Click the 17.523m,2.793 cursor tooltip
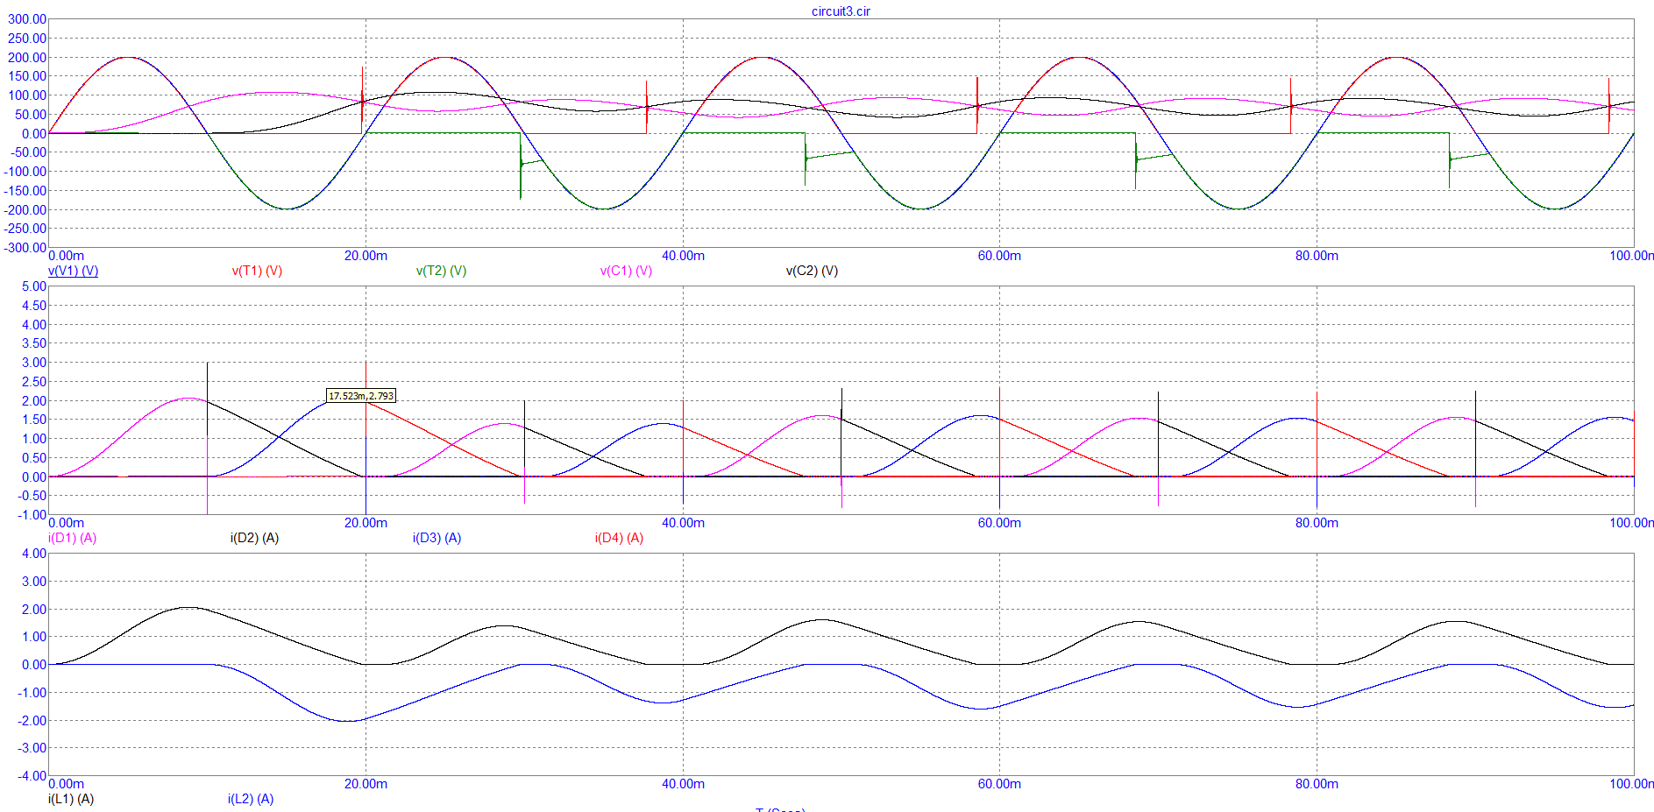Viewport: 1654px width, 812px height. tap(361, 396)
